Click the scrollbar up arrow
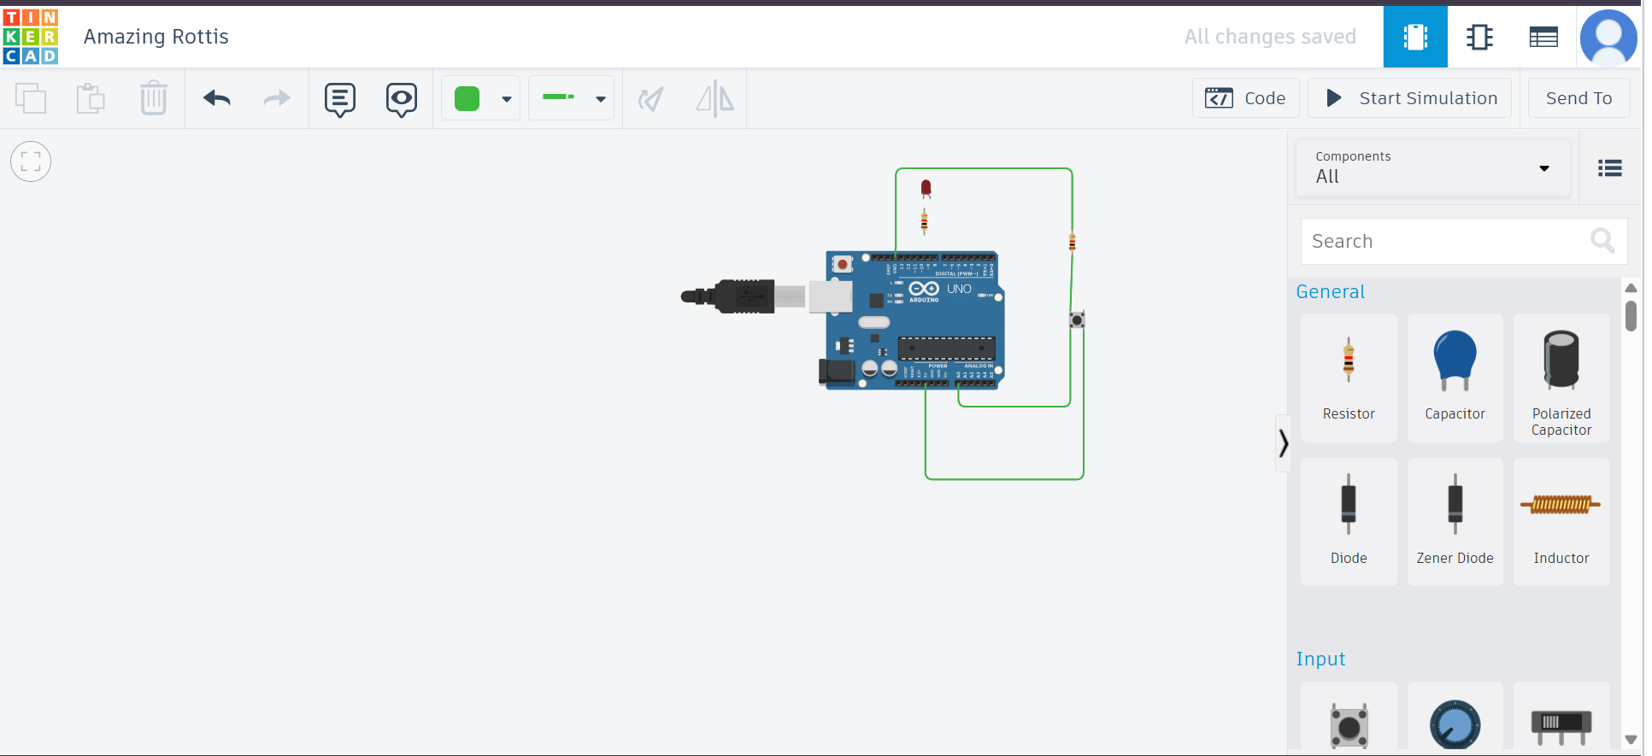 1631,288
